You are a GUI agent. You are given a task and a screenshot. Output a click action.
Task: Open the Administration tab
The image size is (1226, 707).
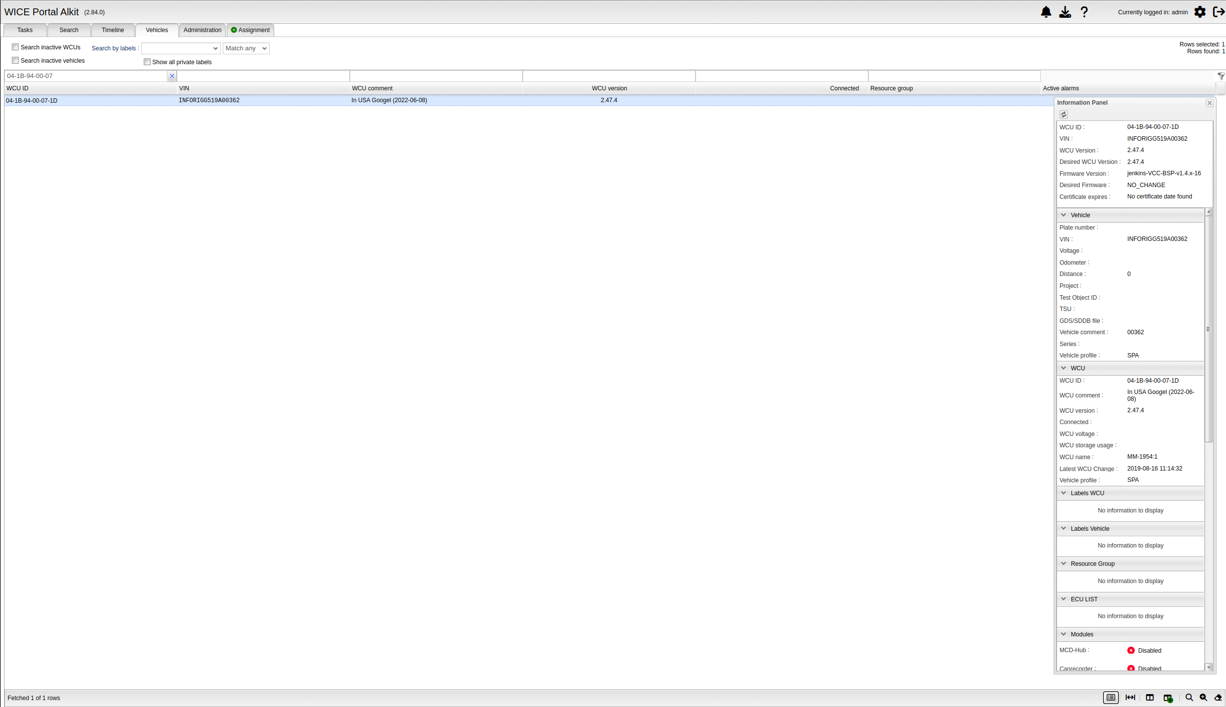click(x=202, y=30)
